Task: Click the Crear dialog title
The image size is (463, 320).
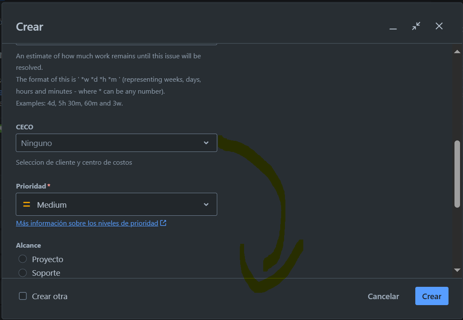Action: click(29, 27)
